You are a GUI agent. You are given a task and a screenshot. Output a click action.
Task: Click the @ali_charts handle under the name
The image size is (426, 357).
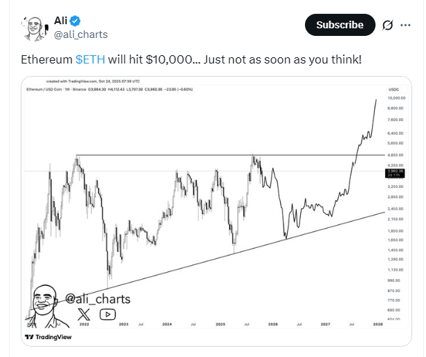(81, 34)
